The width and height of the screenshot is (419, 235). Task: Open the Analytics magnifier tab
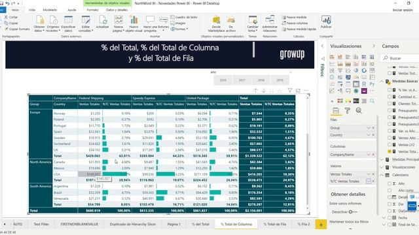coord(359,110)
